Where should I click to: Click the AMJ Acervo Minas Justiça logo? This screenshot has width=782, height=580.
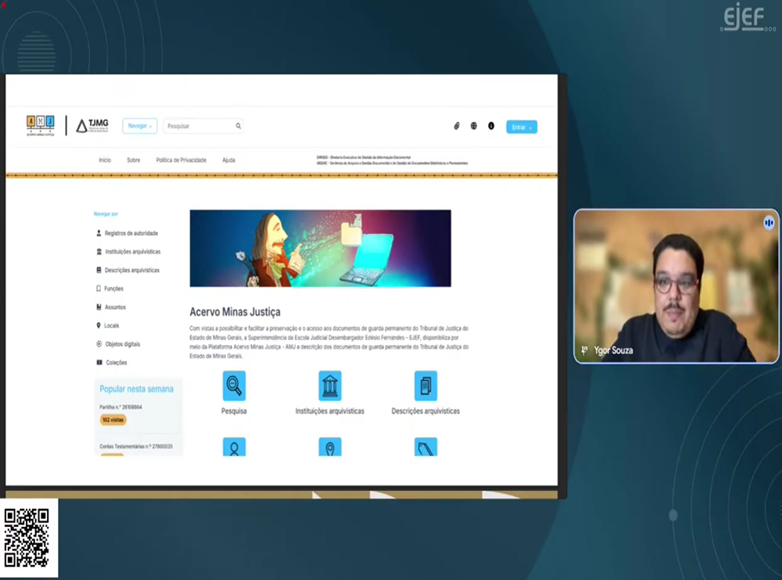[41, 126]
